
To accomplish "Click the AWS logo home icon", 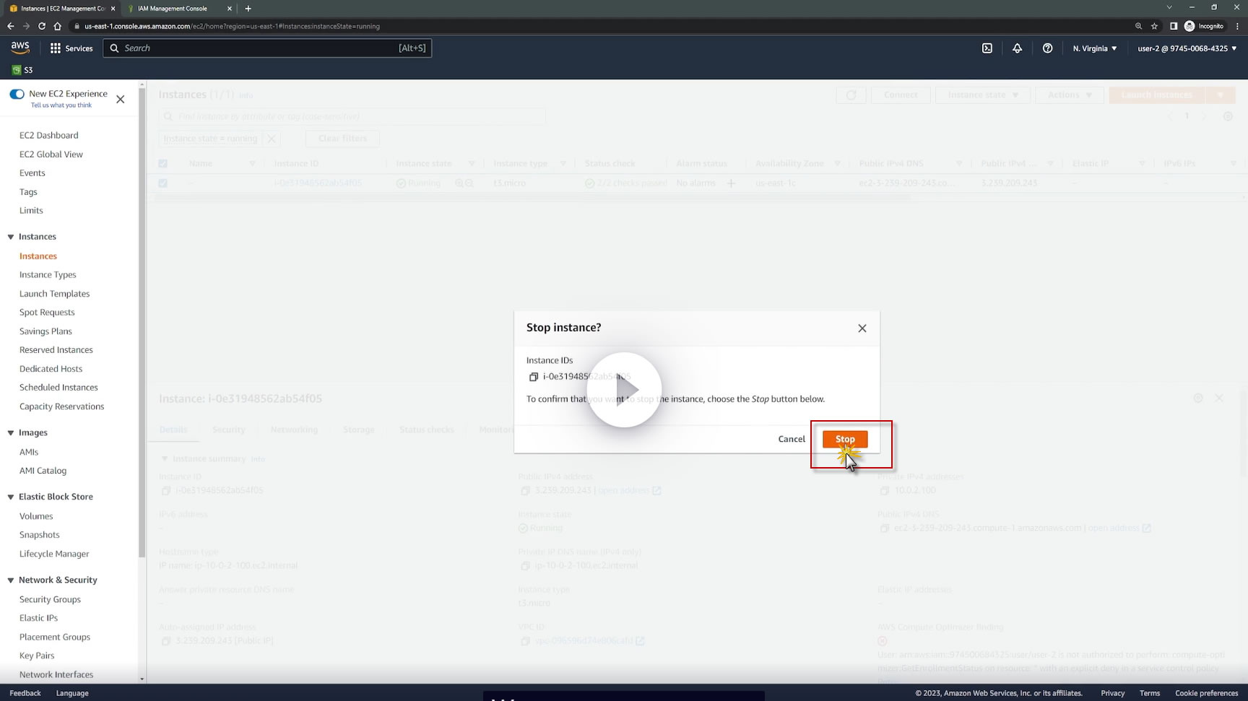I will point(20,48).
